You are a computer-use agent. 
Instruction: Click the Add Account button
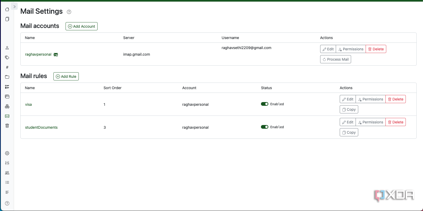[81, 26]
